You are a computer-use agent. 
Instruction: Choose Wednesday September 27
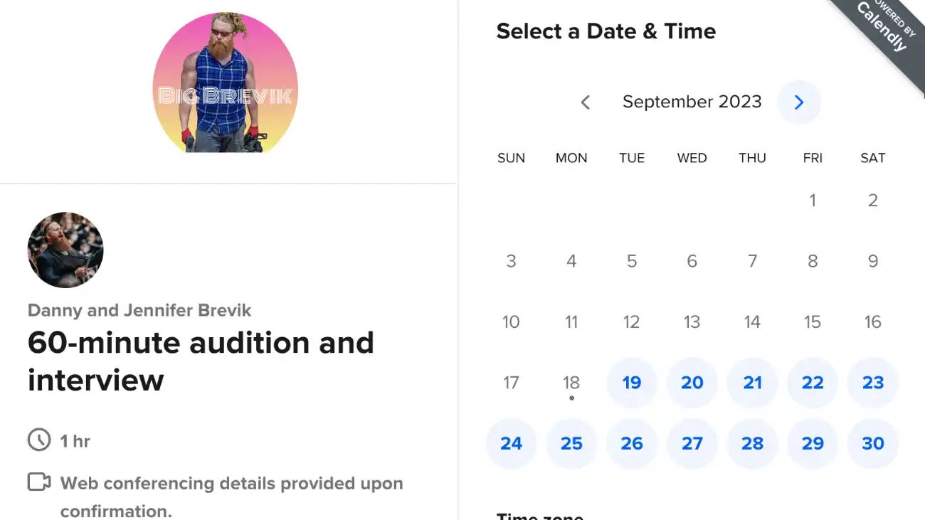click(692, 443)
